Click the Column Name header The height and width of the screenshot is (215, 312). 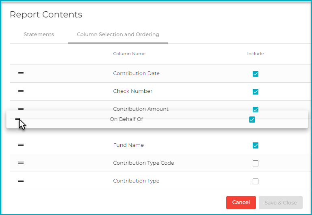(x=129, y=54)
